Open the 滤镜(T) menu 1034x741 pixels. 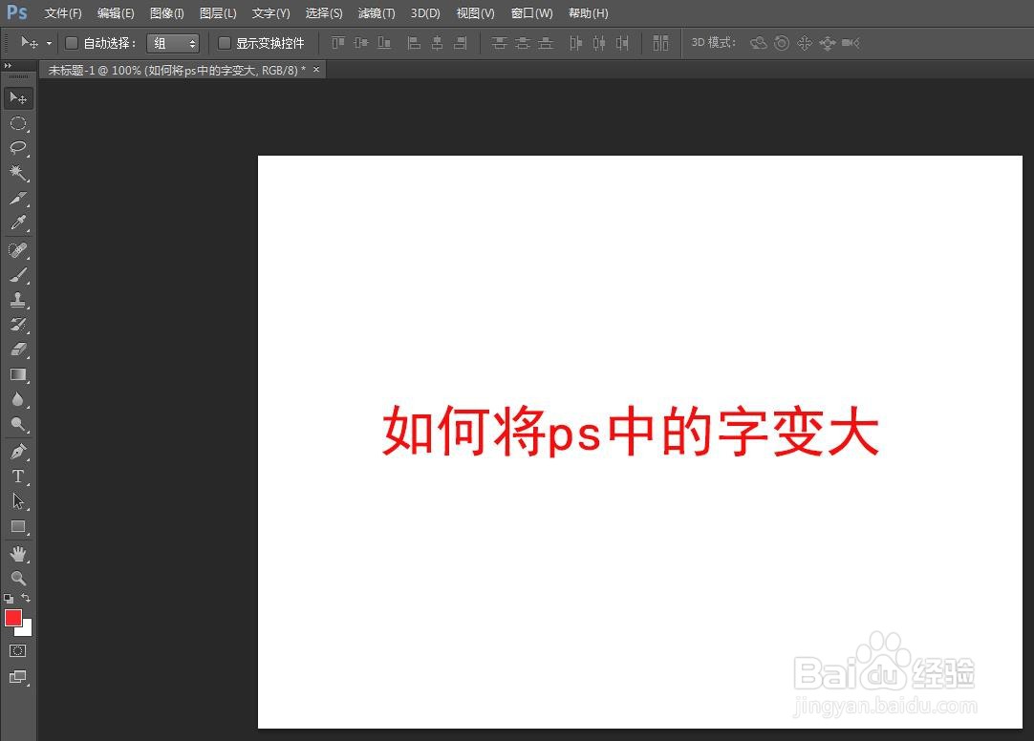(x=377, y=13)
